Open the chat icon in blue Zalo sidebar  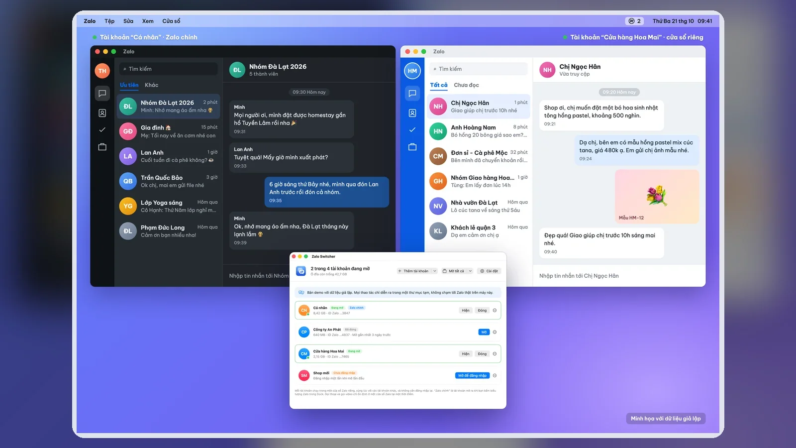(412, 93)
